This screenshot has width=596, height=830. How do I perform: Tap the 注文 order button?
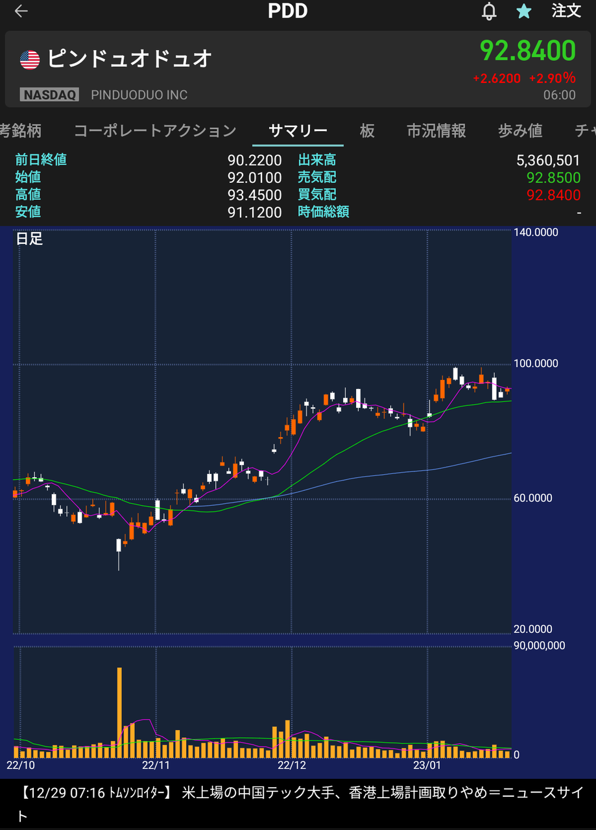pos(566,11)
